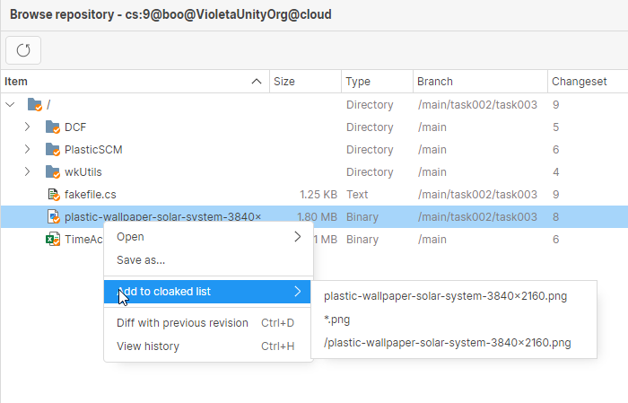Click the wkUtils folder icon
Screen dimensions: 628x403
pos(53,172)
